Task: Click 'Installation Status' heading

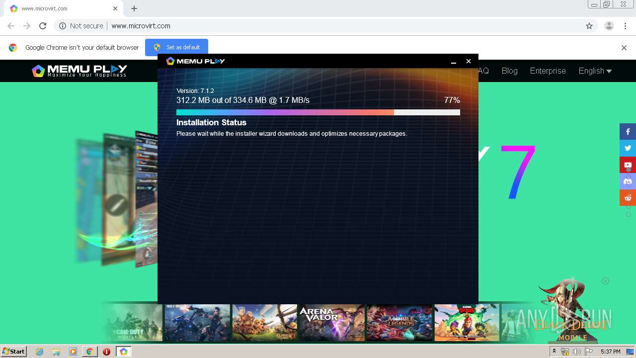Action: pyautogui.click(x=211, y=122)
